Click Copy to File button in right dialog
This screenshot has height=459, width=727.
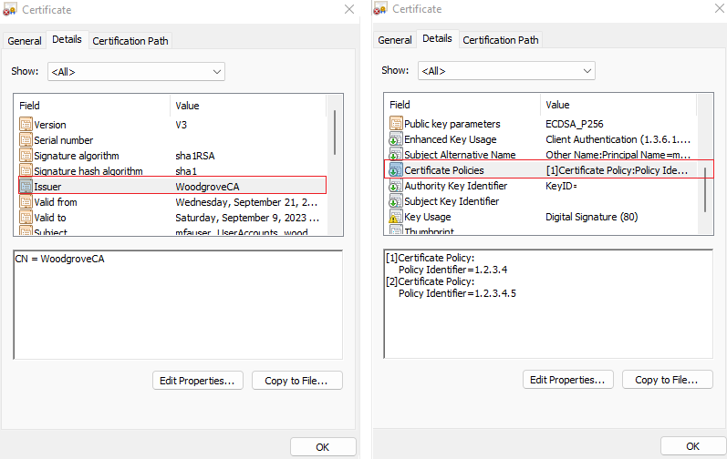click(x=667, y=380)
